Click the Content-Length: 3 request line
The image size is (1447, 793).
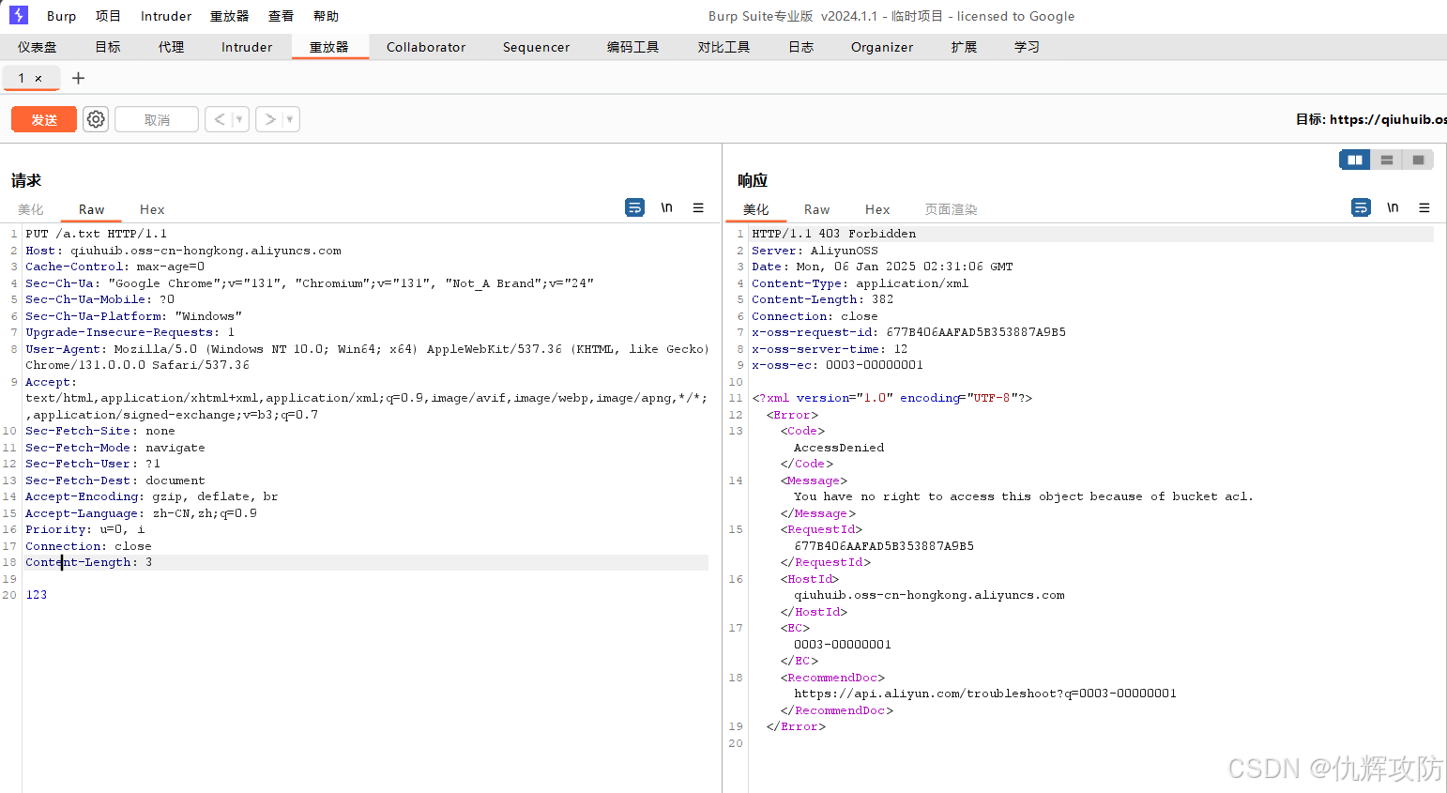[89, 562]
